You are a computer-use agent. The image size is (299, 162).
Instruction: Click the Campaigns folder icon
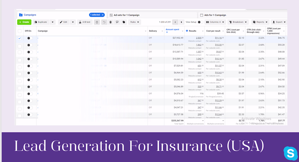(x=21, y=15)
